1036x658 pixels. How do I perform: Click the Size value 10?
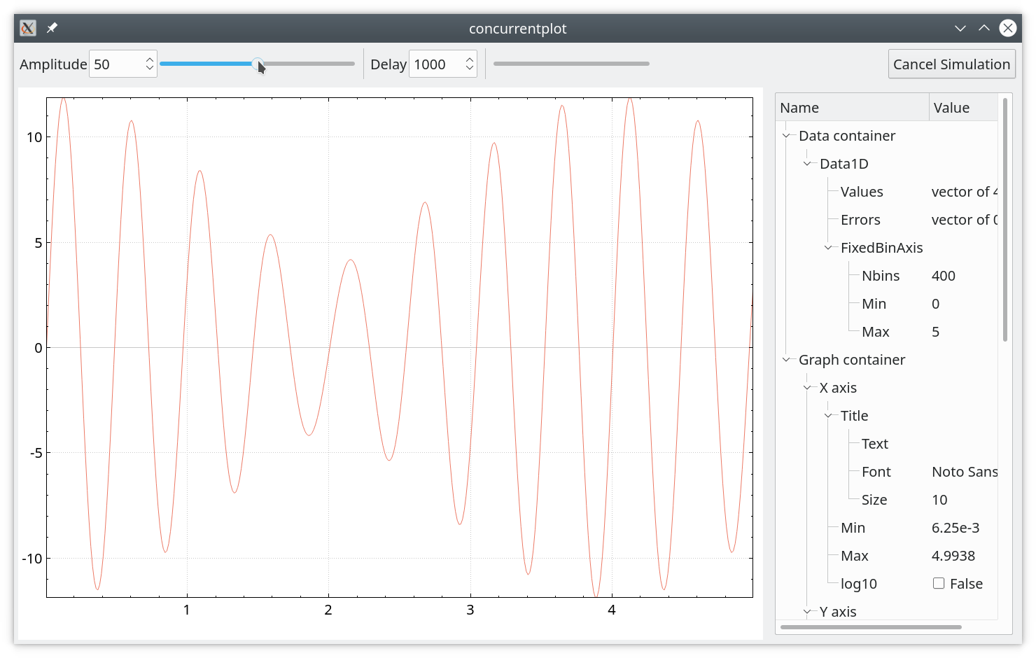pyautogui.click(x=939, y=500)
